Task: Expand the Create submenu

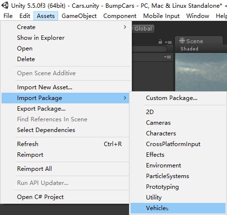Action: (x=65, y=27)
